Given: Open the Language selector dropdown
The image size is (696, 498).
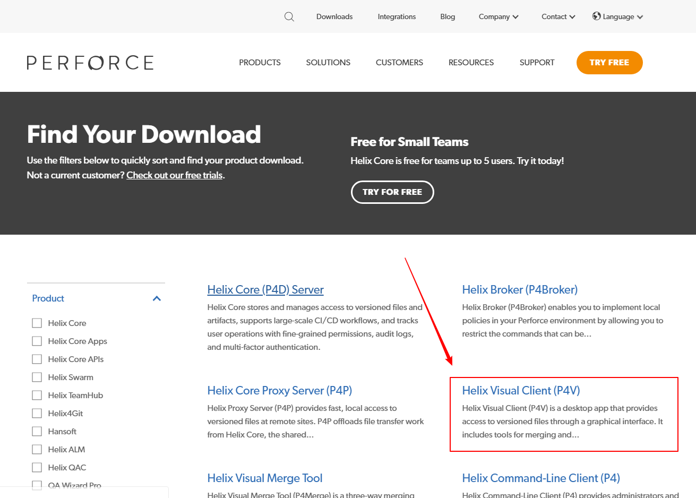Looking at the screenshot, I should pyautogui.click(x=617, y=16).
